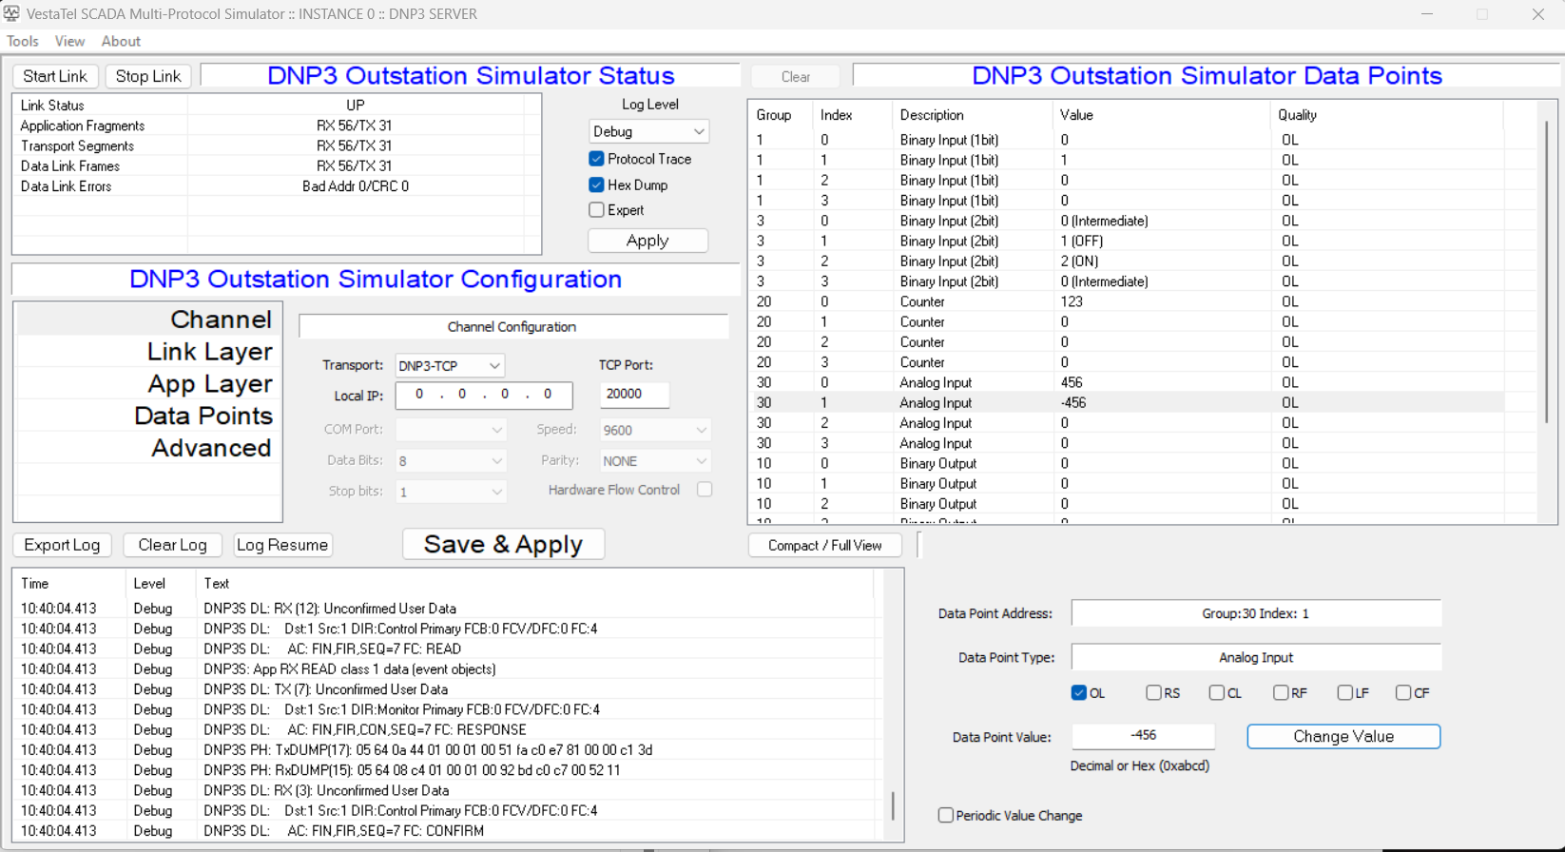This screenshot has width=1565, height=852.
Task: Switch to the Link Layer configuration tab
Action: tap(209, 352)
